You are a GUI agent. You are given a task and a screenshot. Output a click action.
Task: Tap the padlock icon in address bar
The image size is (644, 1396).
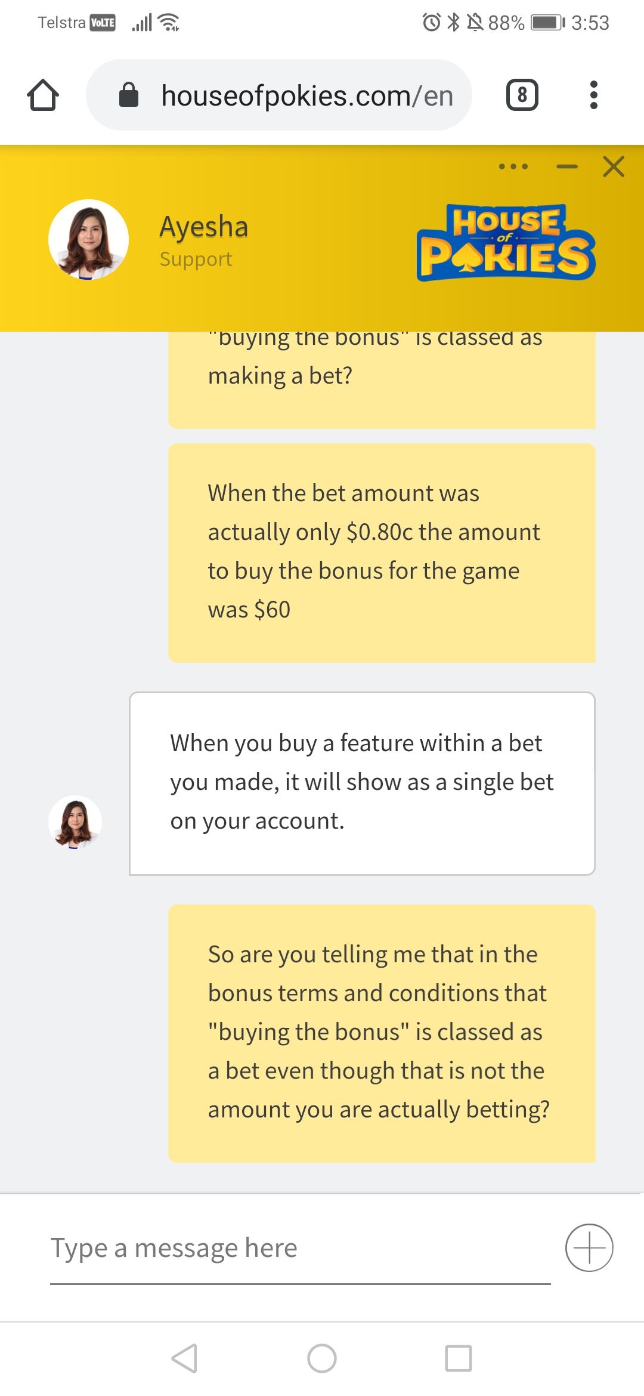129,95
